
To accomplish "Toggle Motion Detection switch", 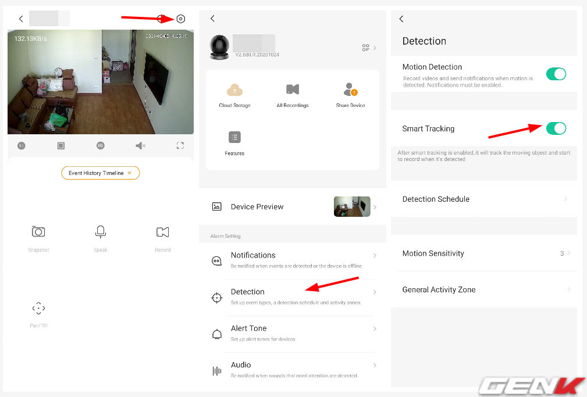I will tap(556, 74).
